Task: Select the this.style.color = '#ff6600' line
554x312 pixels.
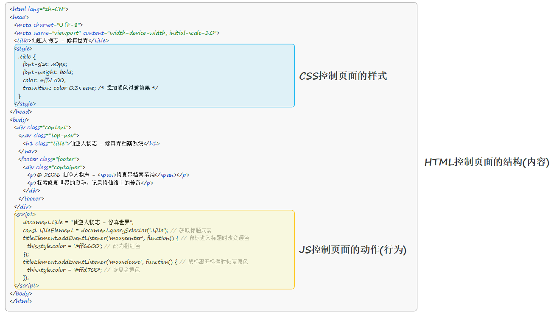Action: tap(84, 246)
